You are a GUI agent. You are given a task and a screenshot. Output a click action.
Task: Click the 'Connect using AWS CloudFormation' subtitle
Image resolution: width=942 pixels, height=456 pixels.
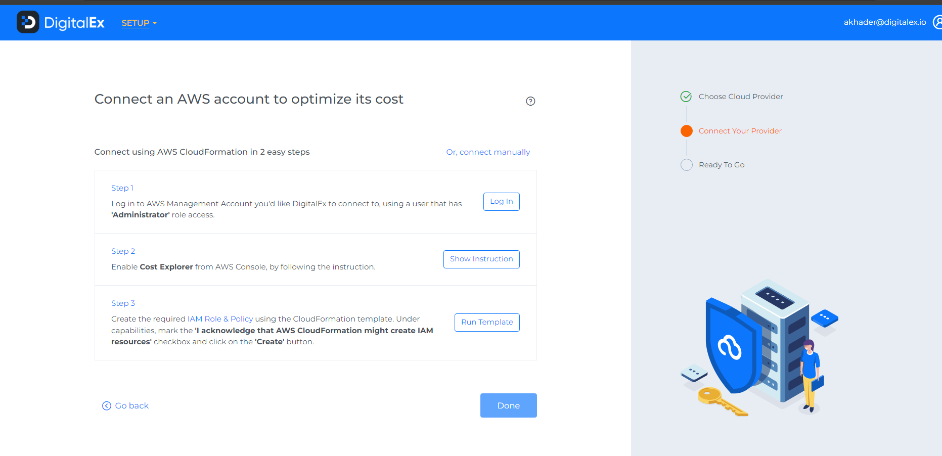pyautogui.click(x=202, y=152)
